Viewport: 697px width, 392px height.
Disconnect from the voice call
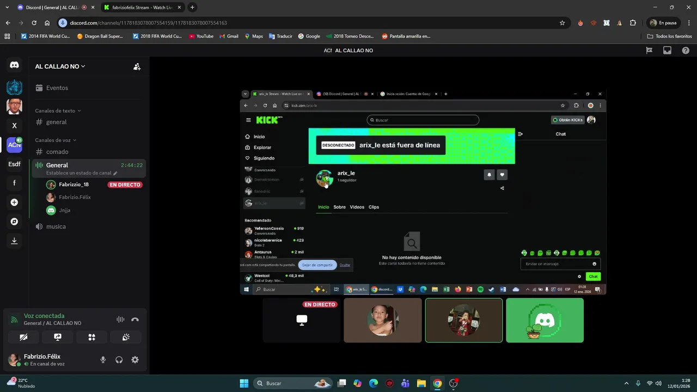(x=135, y=320)
